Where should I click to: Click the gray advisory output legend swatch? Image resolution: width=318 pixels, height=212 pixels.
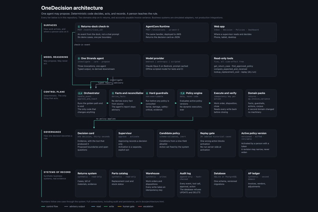(66, 206)
